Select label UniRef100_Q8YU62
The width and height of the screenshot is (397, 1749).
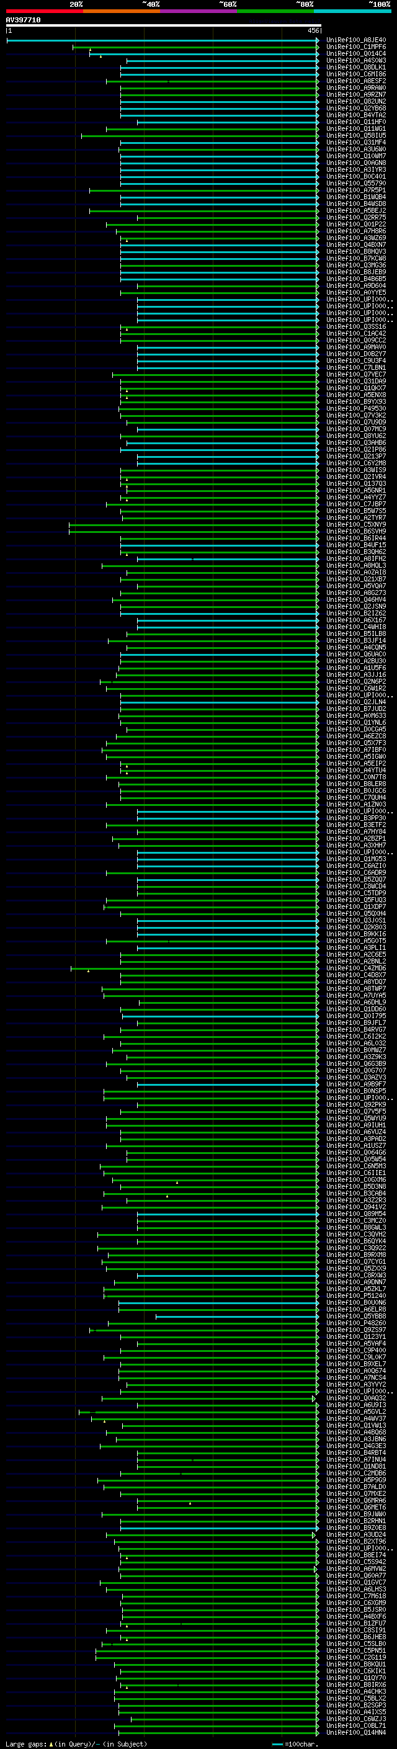[356, 437]
